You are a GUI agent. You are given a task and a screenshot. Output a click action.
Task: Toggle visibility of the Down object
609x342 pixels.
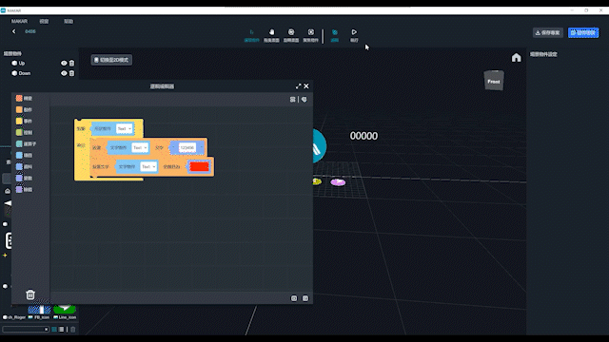pyautogui.click(x=64, y=73)
